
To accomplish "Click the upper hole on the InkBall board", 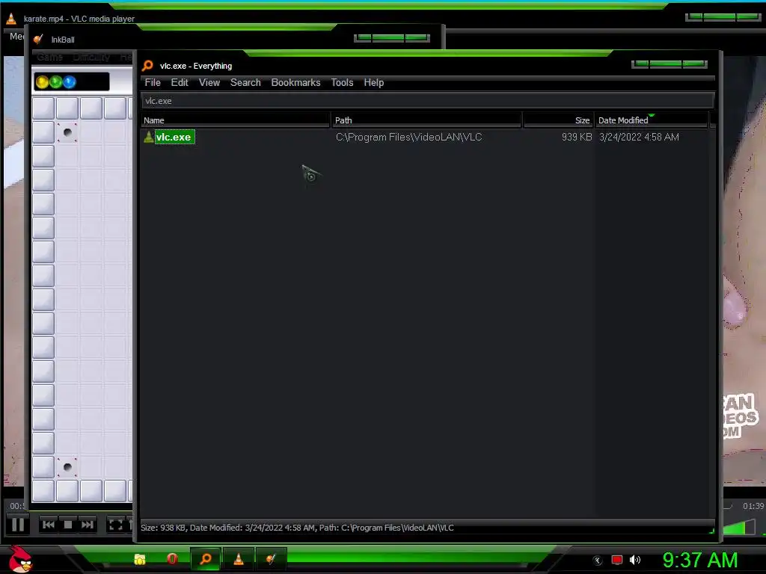I will (x=67, y=132).
